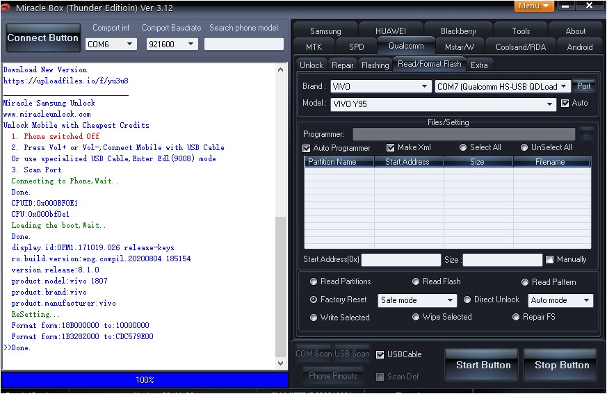Toggle the Scan Def checkbox

[380, 377]
